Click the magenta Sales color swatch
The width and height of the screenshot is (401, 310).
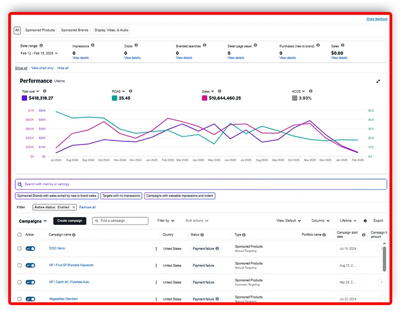click(205, 98)
